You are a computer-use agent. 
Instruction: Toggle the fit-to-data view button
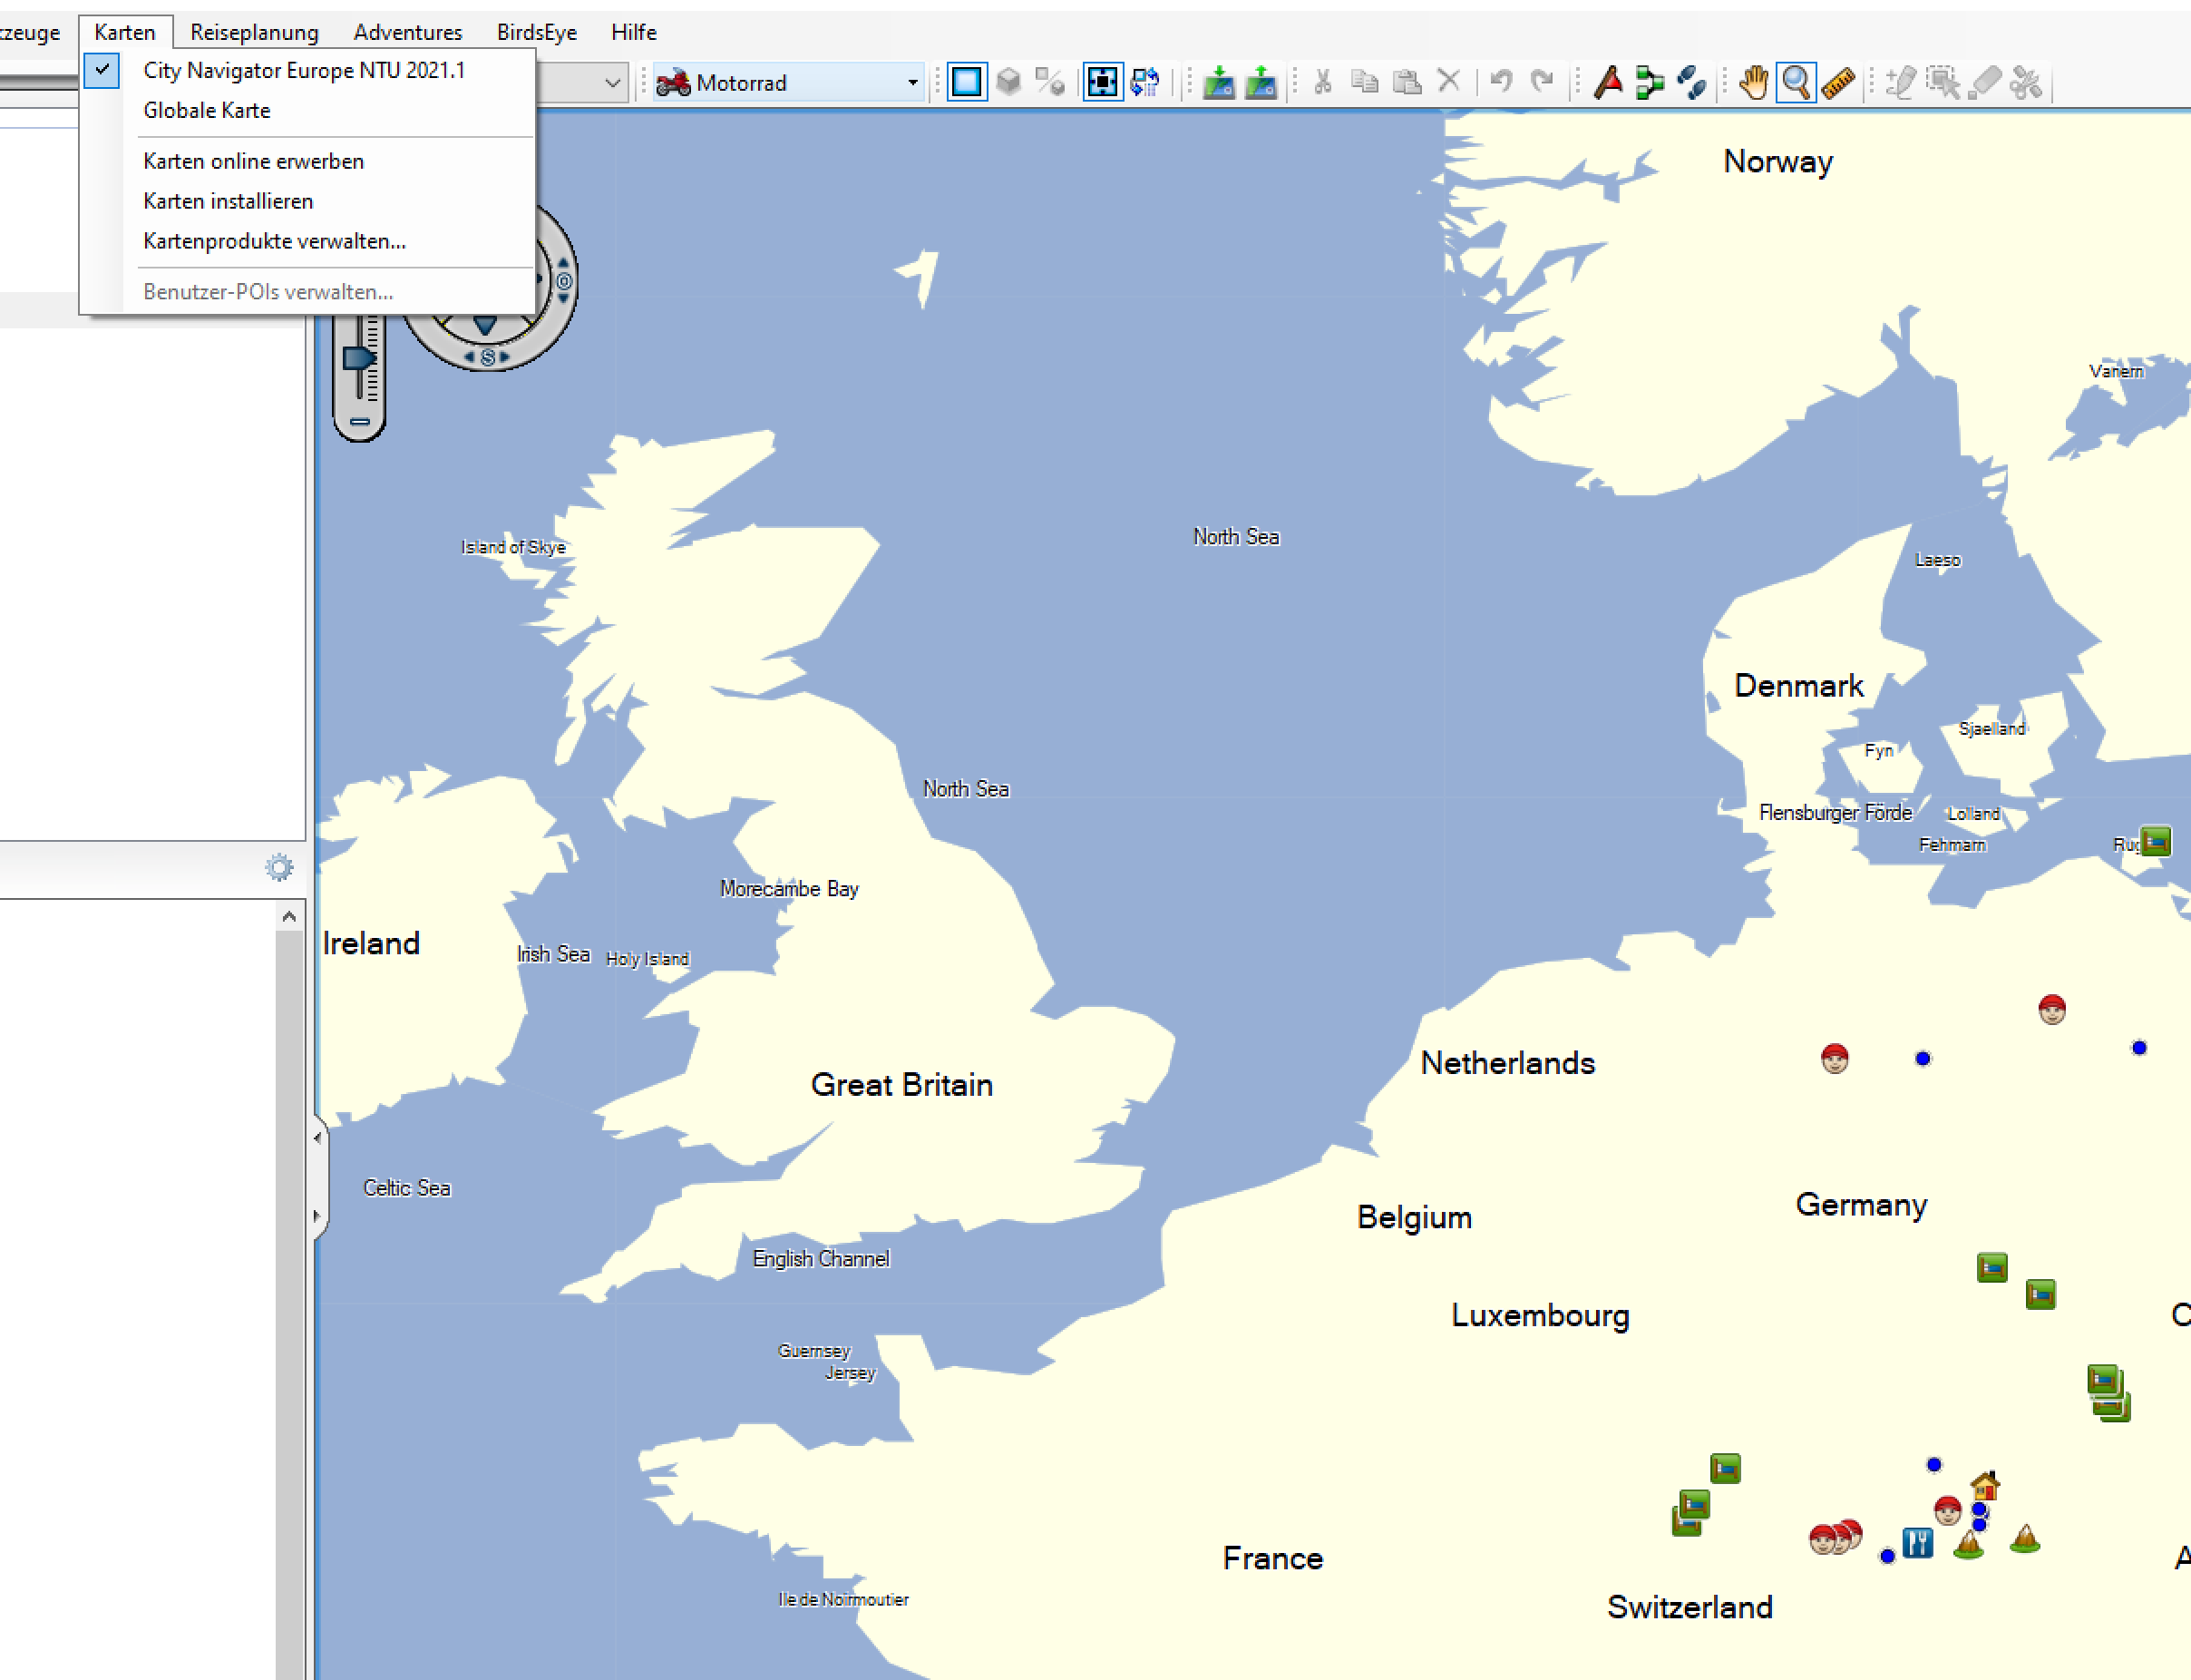pyautogui.click(x=1103, y=82)
